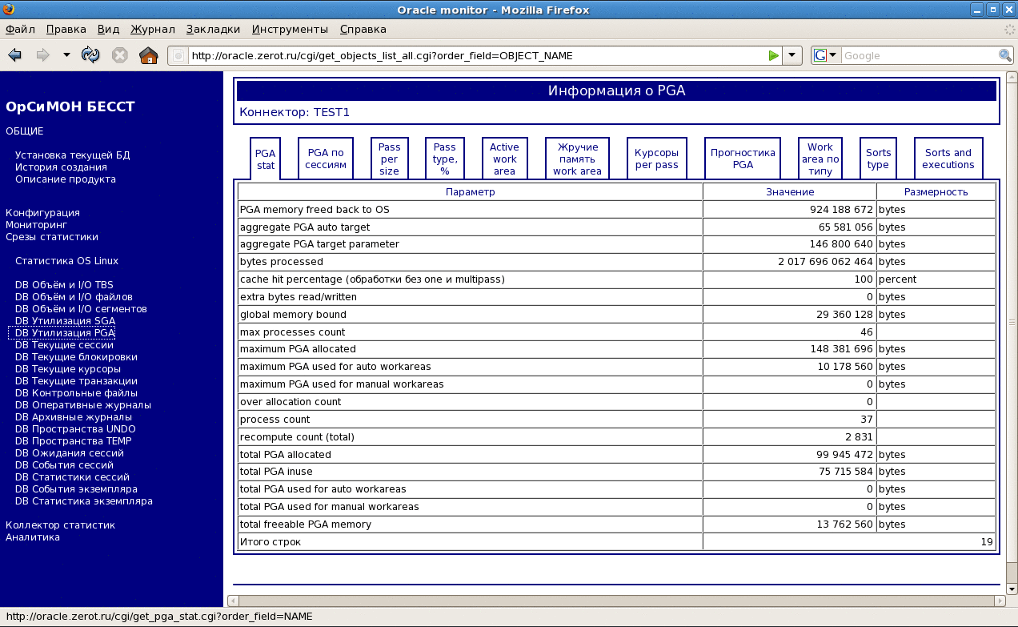Open the Google search engine selector
The image size is (1018, 627).
(x=824, y=55)
